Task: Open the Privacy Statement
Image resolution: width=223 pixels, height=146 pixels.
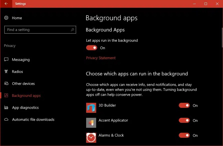Action: coord(101,58)
